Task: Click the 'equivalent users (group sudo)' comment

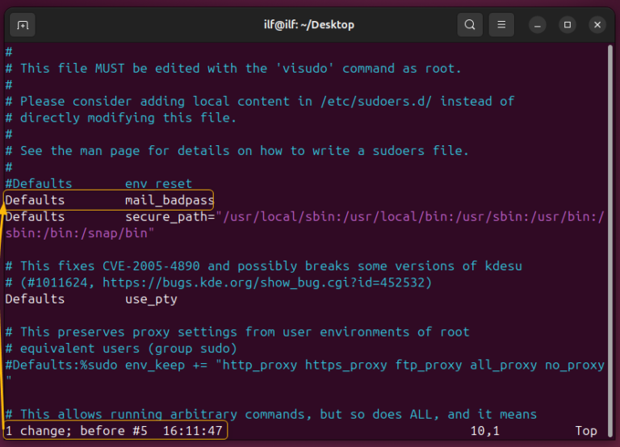Action: pyautogui.click(x=121, y=349)
